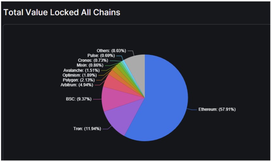The image size is (271, 161).
Task: Click the Ethereum (57.91%) label
Action: pyautogui.click(x=217, y=110)
